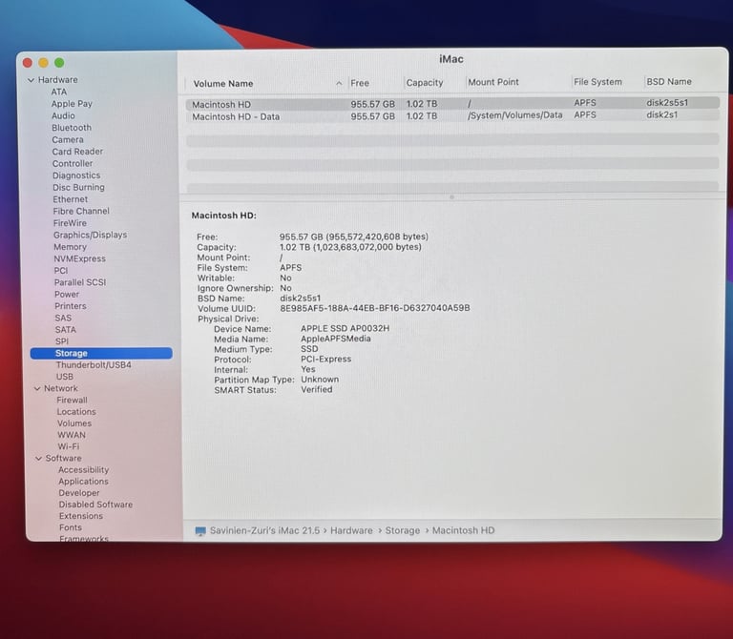Image resolution: width=733 pixels, height=639 pixels.
Task: Select Fonts under Software
Action: (x=71, y=527)
